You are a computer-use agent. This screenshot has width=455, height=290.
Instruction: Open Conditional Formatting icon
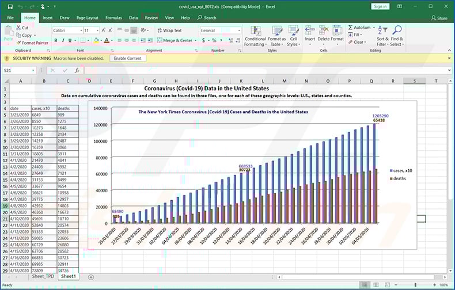pyautogui.click(x=256, y=30)
